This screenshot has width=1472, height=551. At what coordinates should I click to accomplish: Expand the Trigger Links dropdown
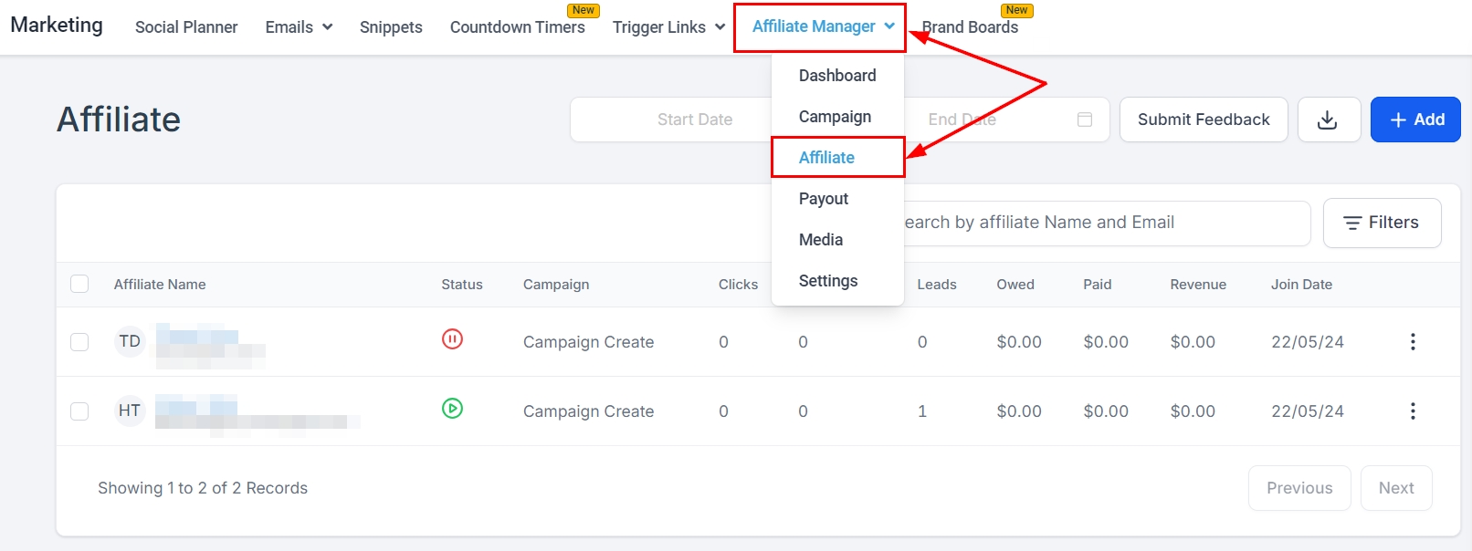[x=668, y=27]
